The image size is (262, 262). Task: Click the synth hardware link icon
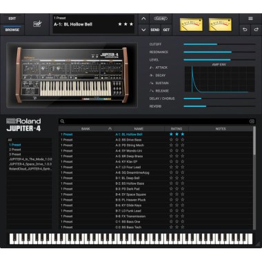point(161,19)
